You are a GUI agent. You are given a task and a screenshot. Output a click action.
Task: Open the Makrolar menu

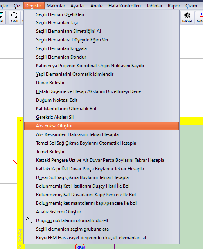coord(56,6)
